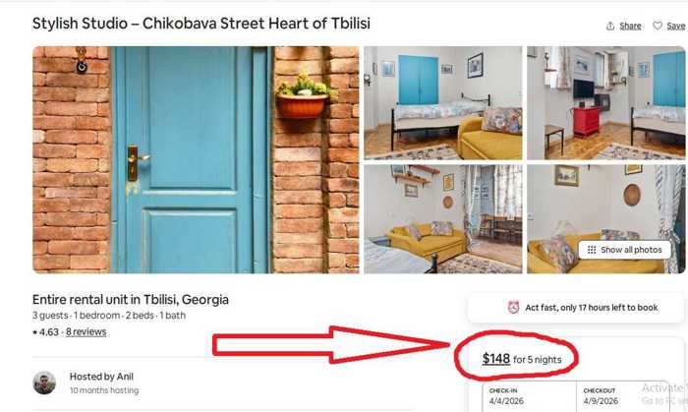Open the Share link
This screenshot has width=688, height=412.
point(630,26)
